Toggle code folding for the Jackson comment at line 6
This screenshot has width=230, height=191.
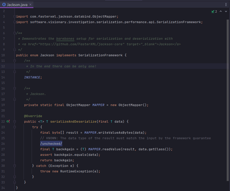[15, 33]
